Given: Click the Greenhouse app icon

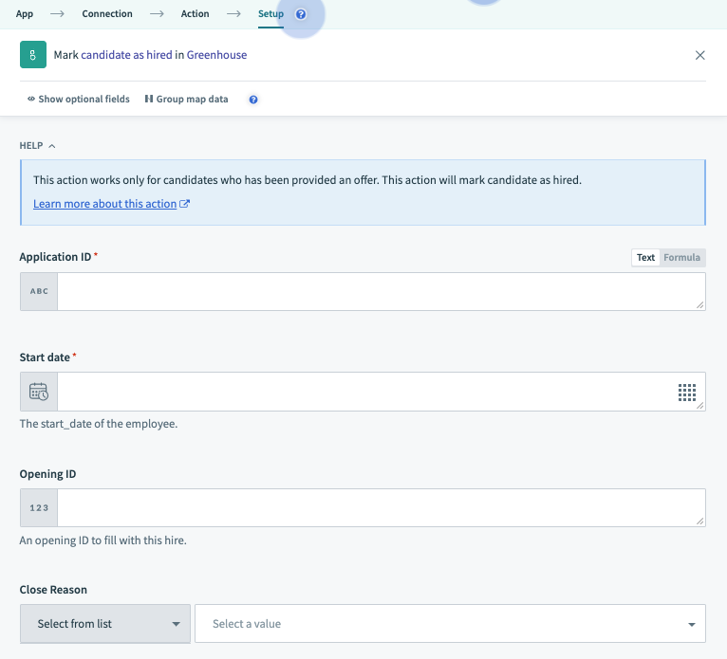Looking at the screenshot, I should click(33, 55).
